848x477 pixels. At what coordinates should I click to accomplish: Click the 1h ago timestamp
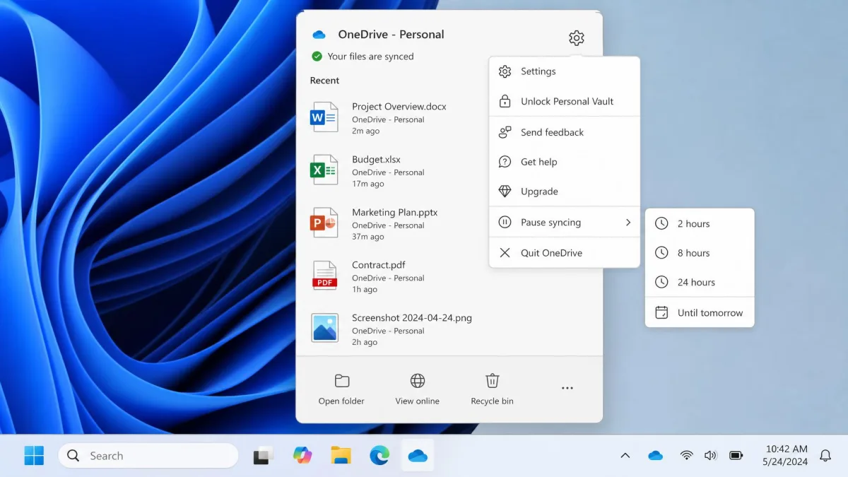(x=365, y=289)
